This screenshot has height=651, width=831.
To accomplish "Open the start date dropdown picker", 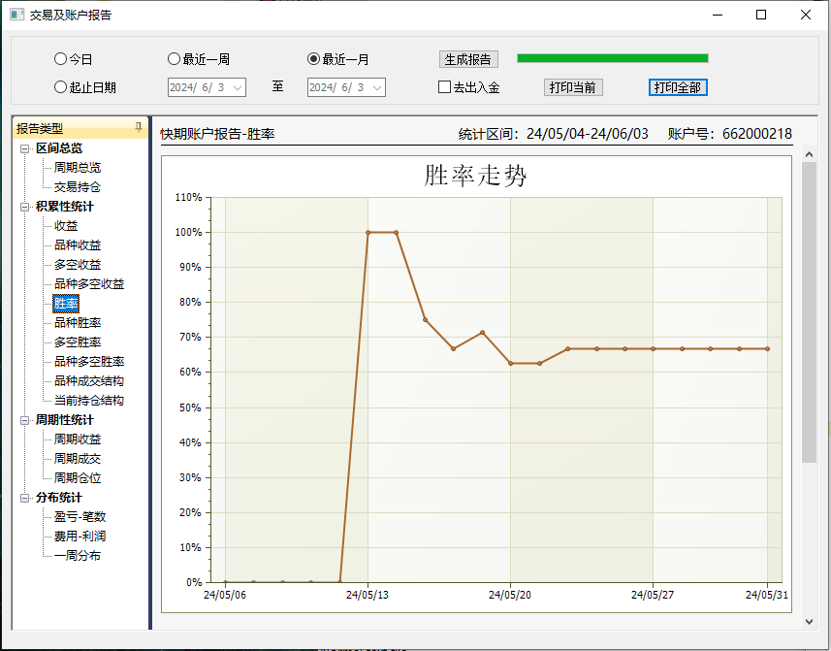I will [238, 87].
